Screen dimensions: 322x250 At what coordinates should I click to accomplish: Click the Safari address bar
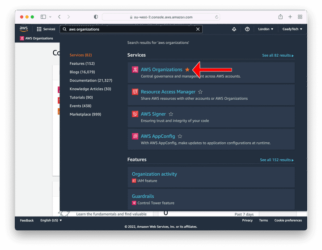[x=161, y=17]
